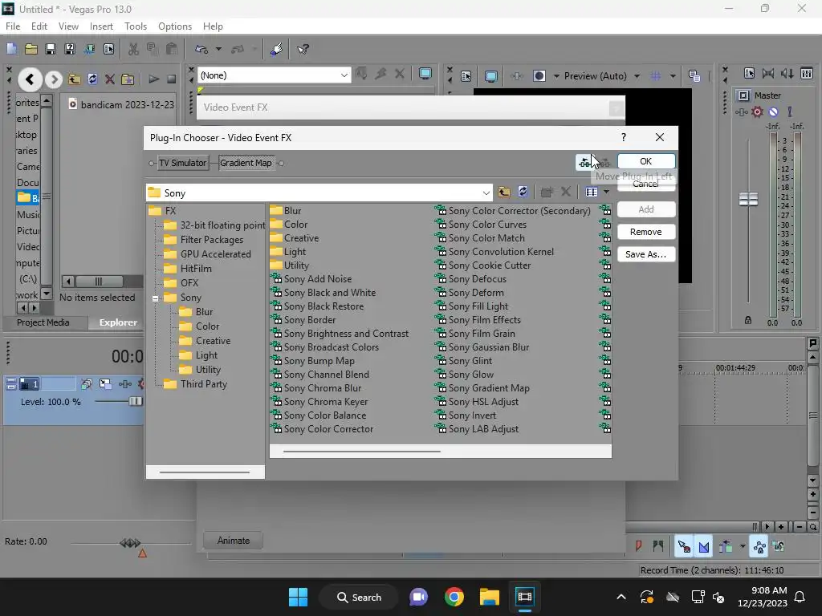
Task: Click the plug-in list horizontal scrollbar
Action: pos(362,451)
